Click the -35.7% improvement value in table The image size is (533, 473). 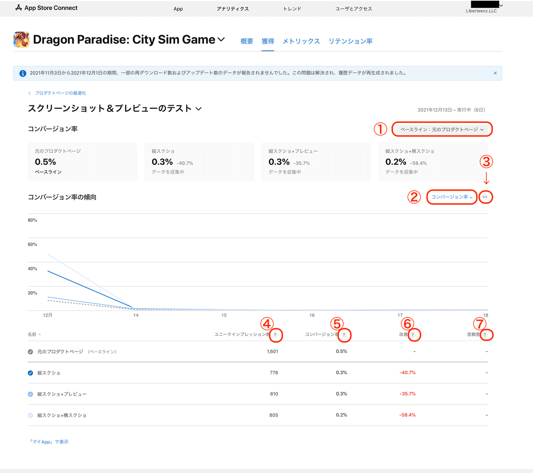pyautogui.click(x=407, y=394)
